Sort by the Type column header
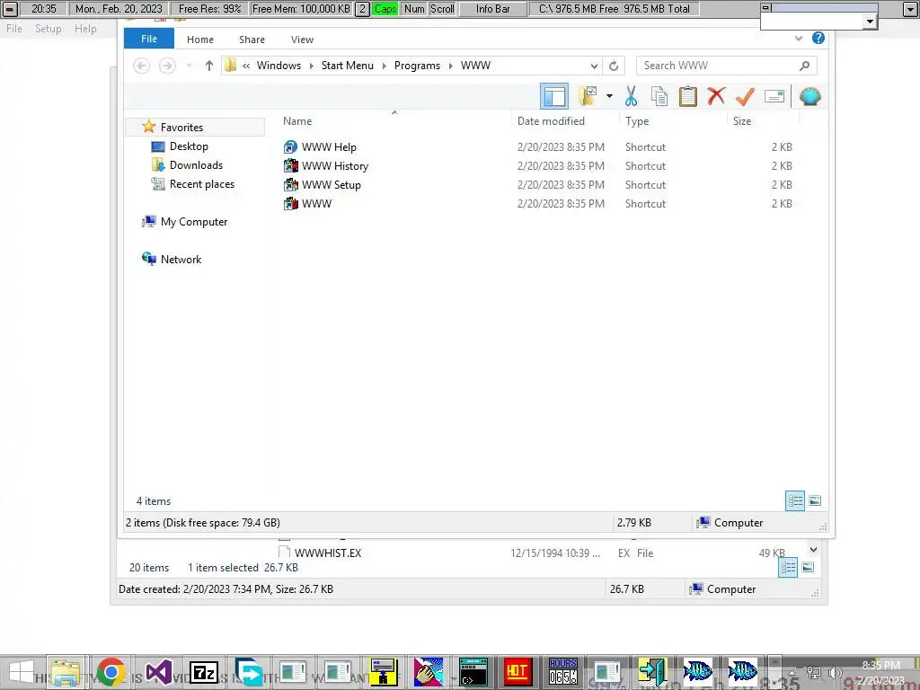Viewport: 920px width, 690px height. pyautogui.click(x=637, y=121)
